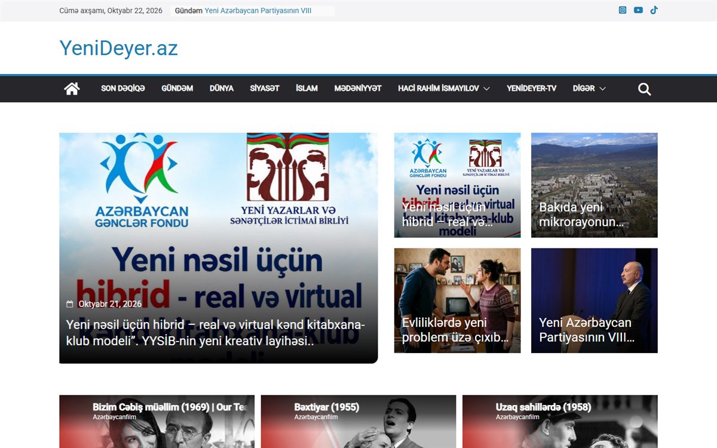Click the YeniDeyer.az site title
Viewport: 717px width, 448px height.
[x=119, y=48]
